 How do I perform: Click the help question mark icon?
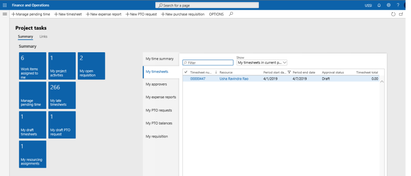click(398, 5)
